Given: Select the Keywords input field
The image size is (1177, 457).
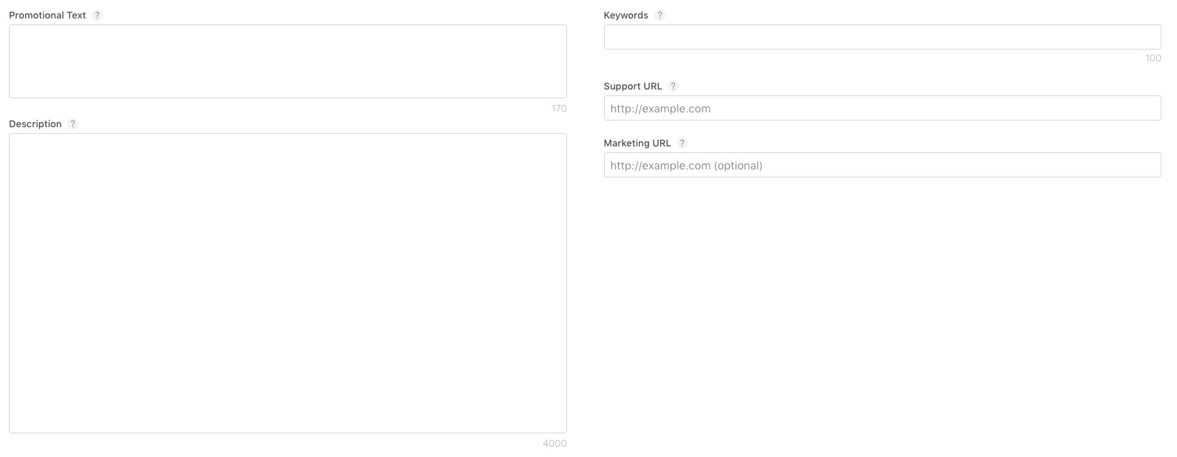Looking at the screenshot, I should [882, 37].
